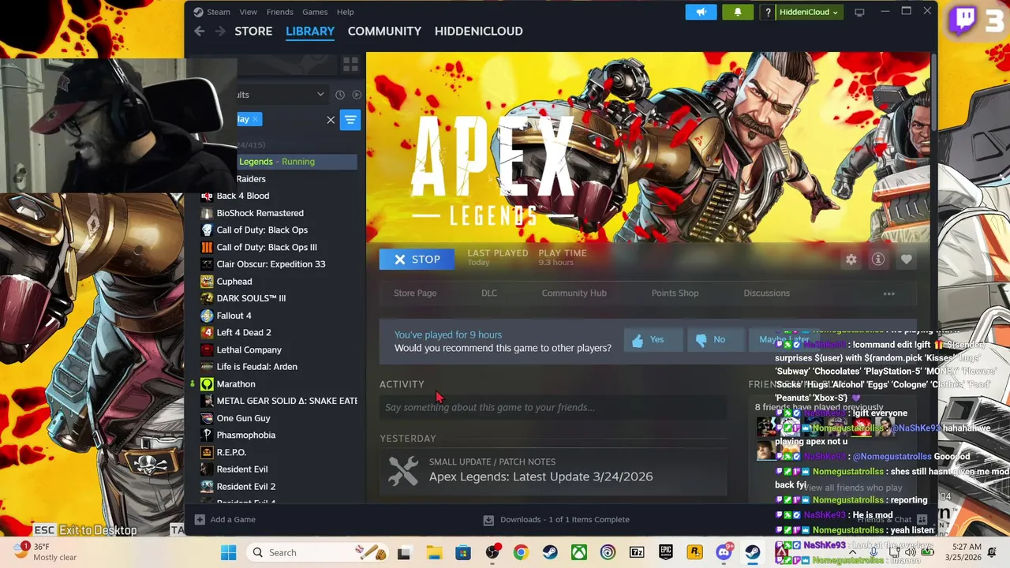Image resolution: width=1010 pixels, height=568 pixels.
Task: Open the Points Shop link
Action: tap(675, 293)
